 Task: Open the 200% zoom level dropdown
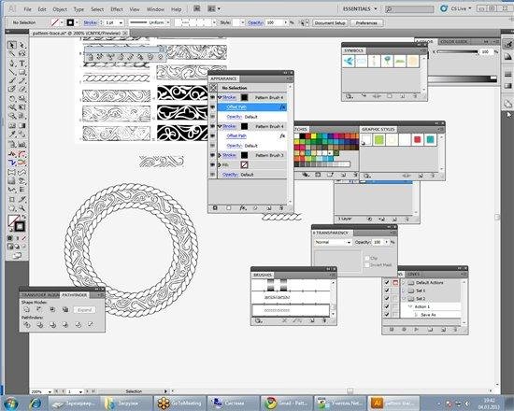(x=50, y=391)
